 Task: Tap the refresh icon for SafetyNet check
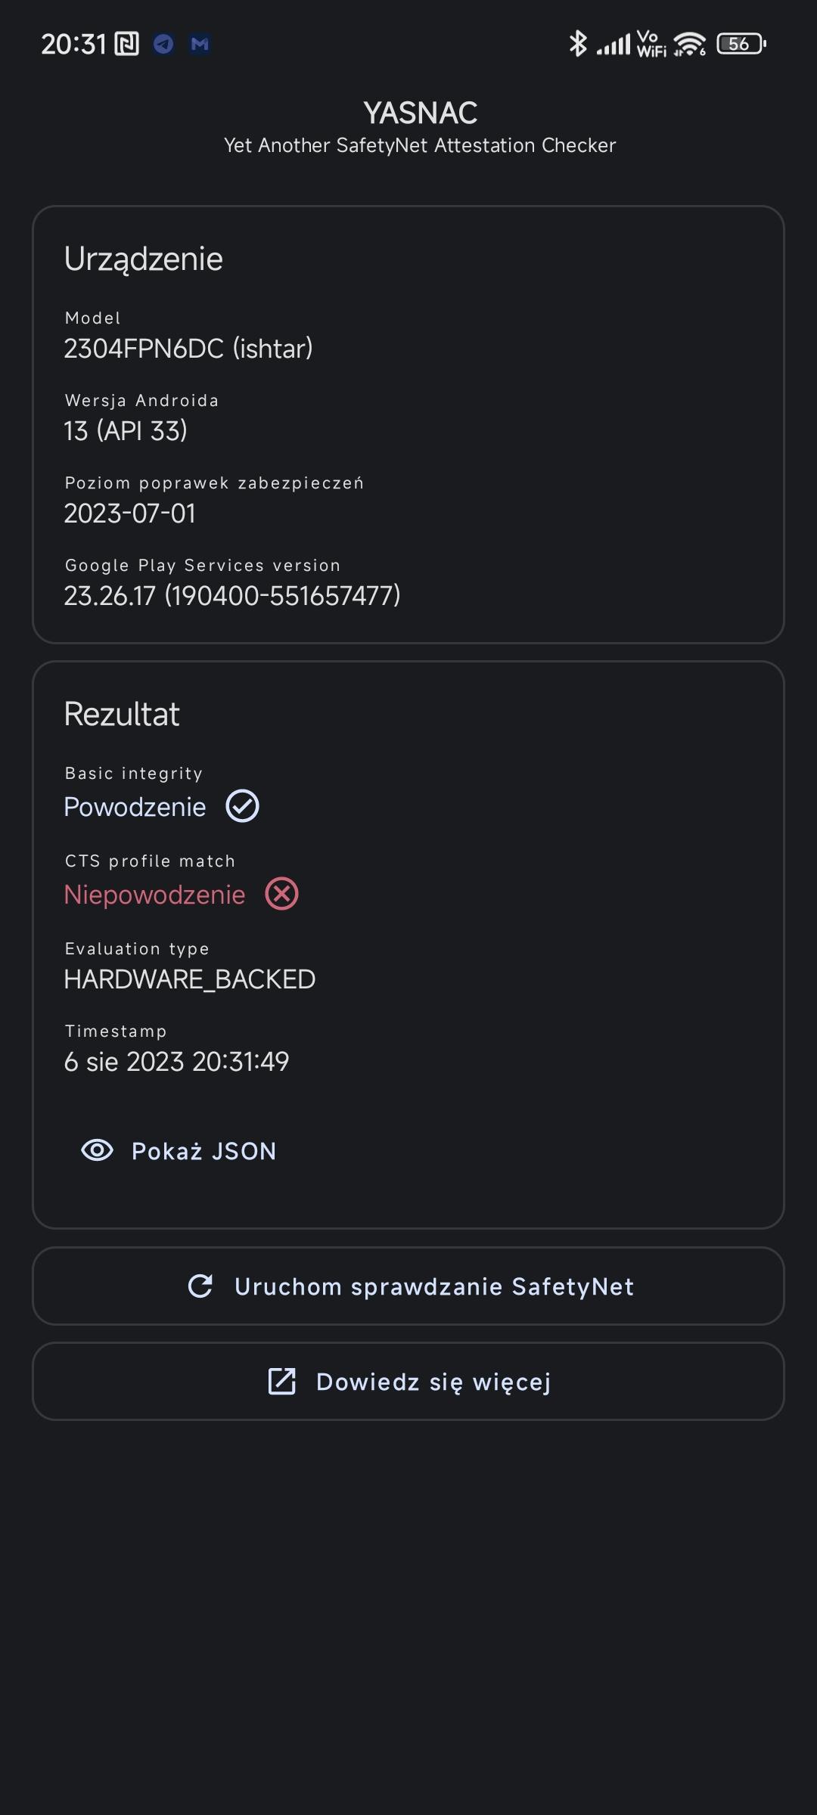tap(200, 1286)
